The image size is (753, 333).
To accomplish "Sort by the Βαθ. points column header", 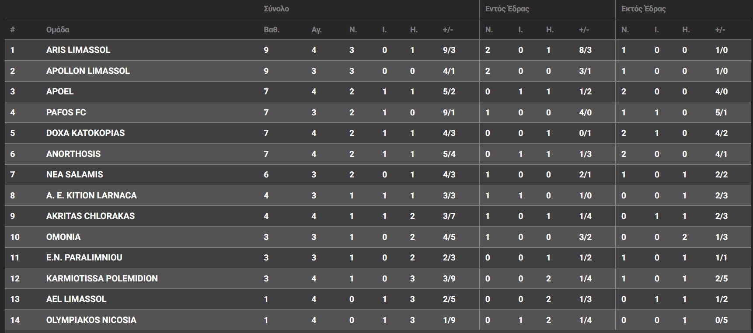I will point(272,30).
